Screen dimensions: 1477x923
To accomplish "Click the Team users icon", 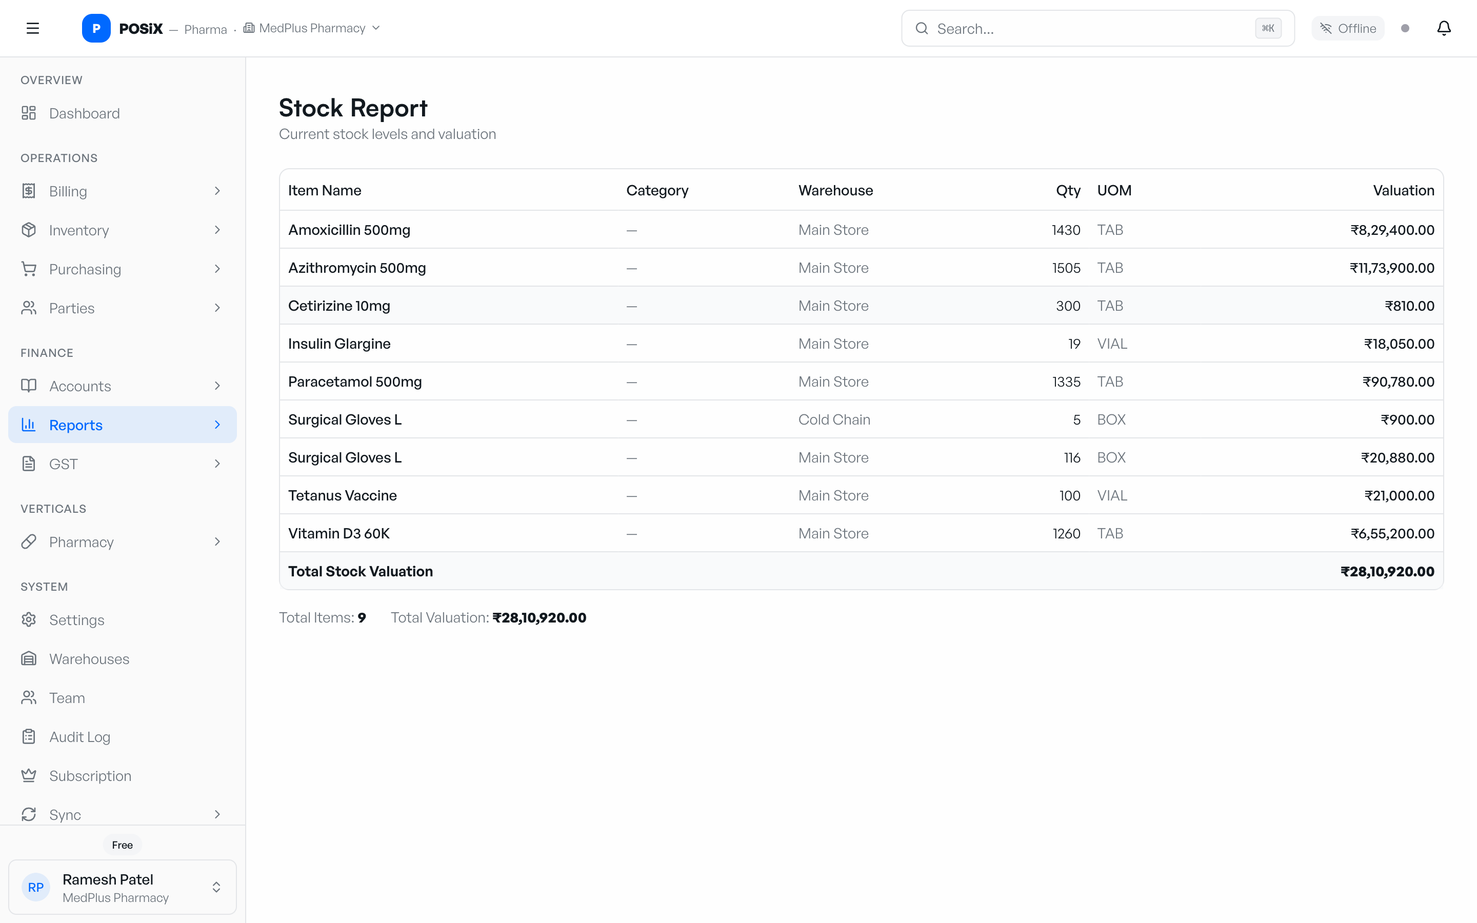I will pos(29,698).
